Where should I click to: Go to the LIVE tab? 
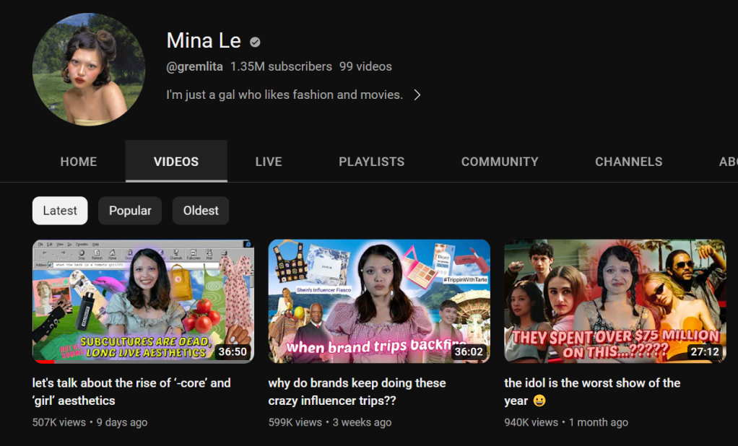(269, 162)
